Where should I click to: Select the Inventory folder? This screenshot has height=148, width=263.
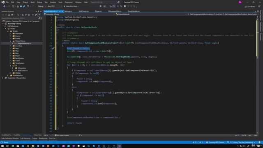click(x=18, y=46)
